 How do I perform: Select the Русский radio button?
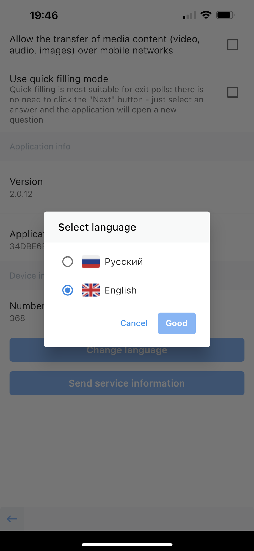click(68, 262)
